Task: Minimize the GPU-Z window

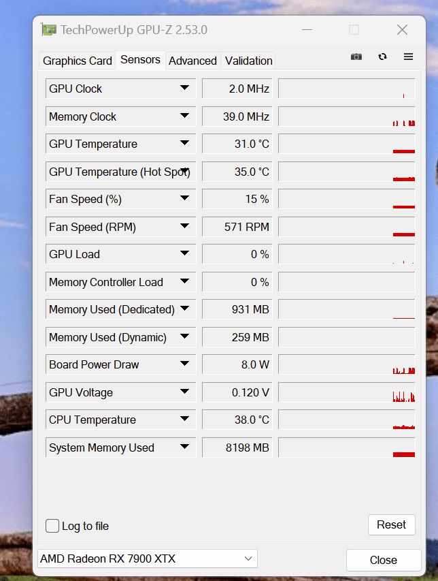Action: click(307, 30)
